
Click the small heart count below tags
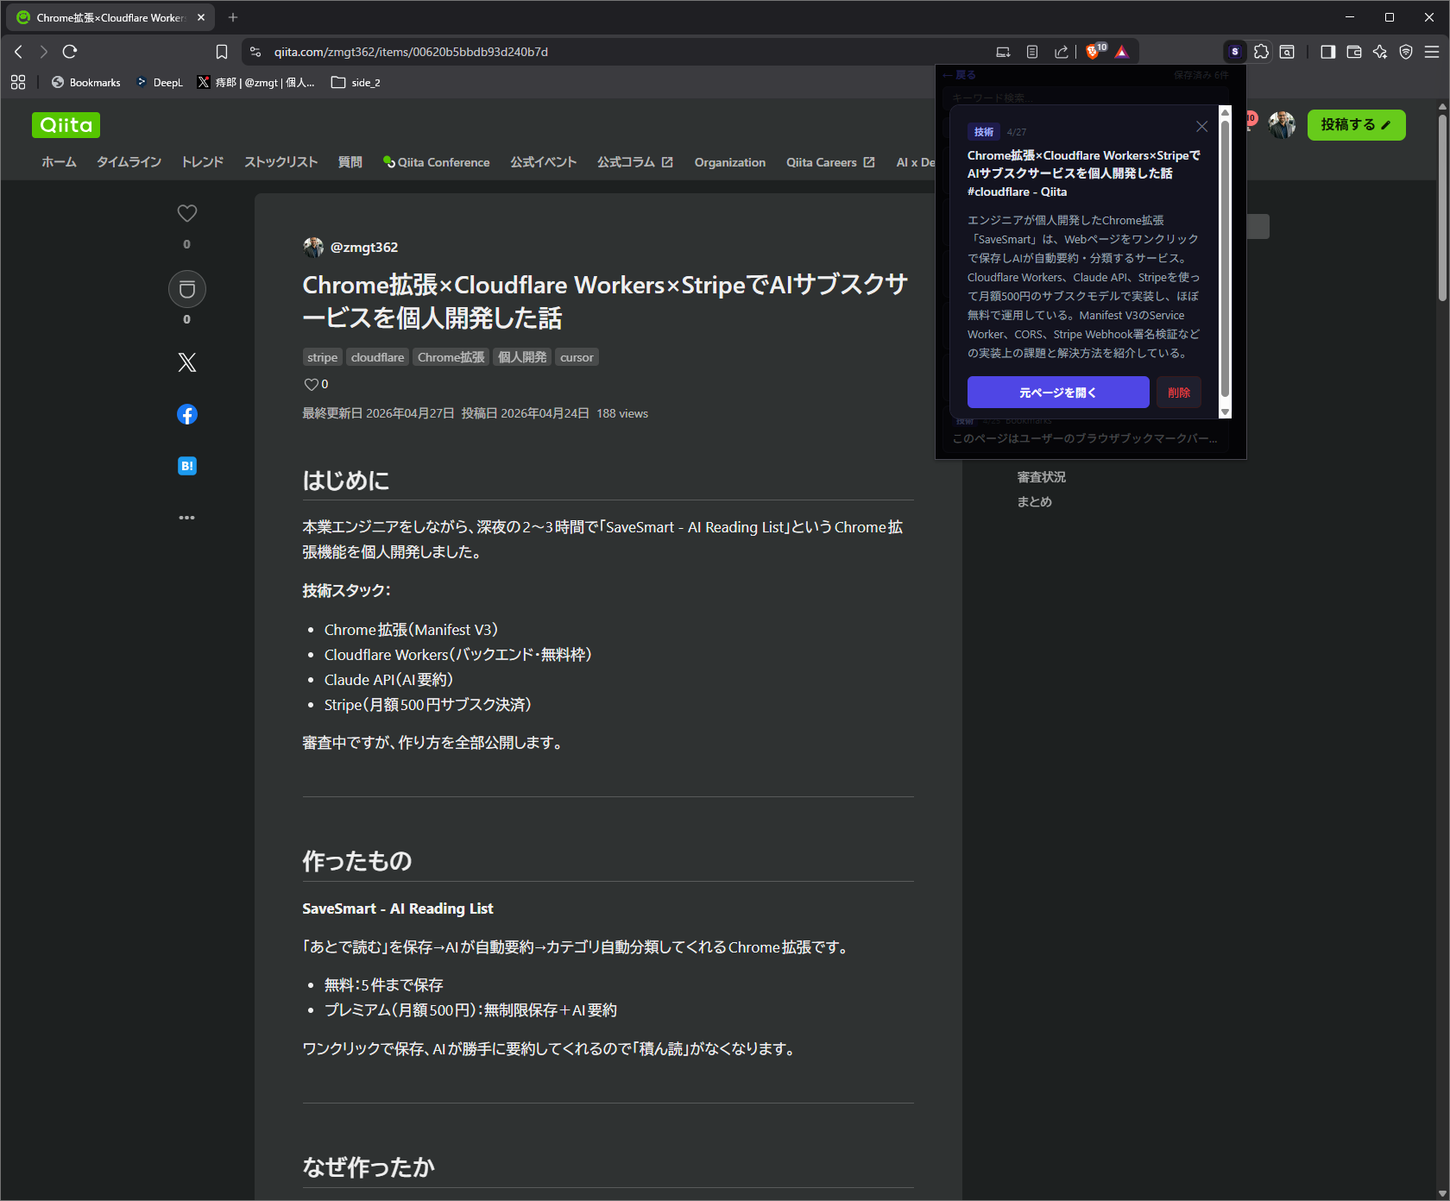pyautogui.click(x=316, y=384)
